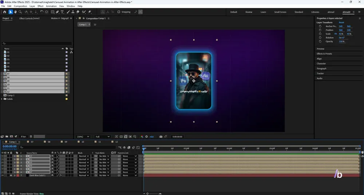The width and height of the screenshot is (364, 195).
Task: Click the delete trash icon in Project panel
Action: point(31,136)
